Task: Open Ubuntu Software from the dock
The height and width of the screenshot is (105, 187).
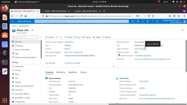Action: click(x=5, y=35)
